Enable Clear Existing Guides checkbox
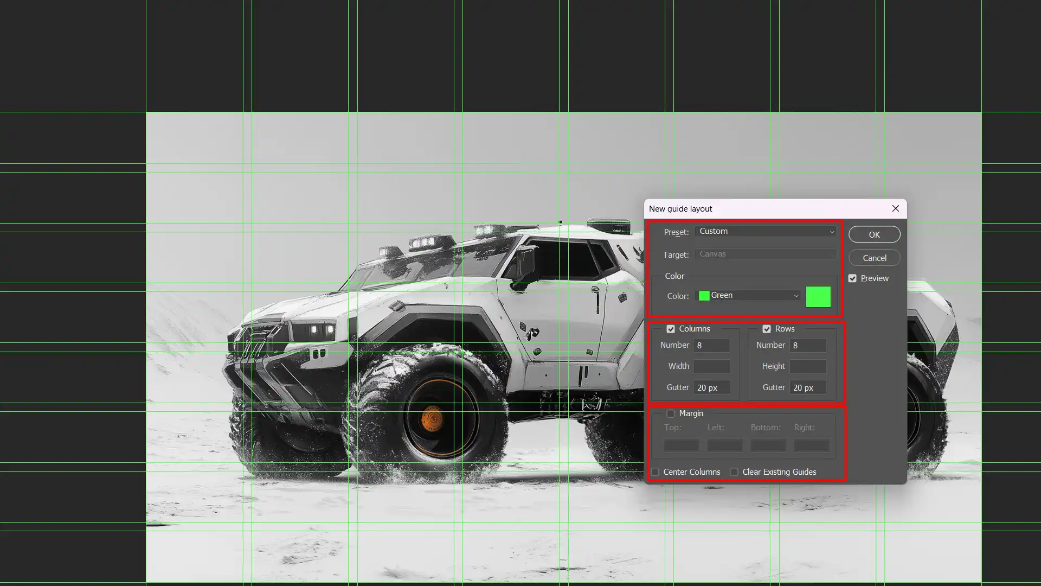This screenshot has width=1041, height=586. click(734, 472)
